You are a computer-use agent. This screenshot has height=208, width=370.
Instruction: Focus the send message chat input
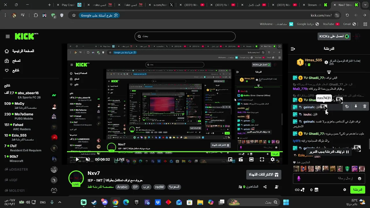(329, 179)
